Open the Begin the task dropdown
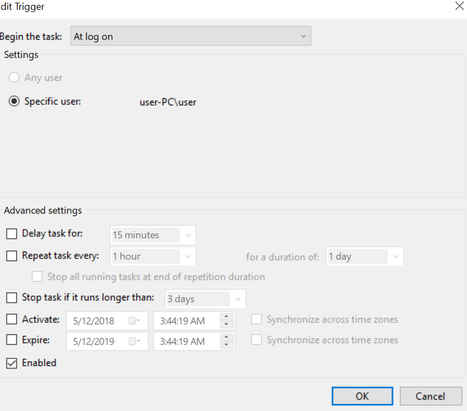This screenshot has width=467, height=411. tap(191, 36)
